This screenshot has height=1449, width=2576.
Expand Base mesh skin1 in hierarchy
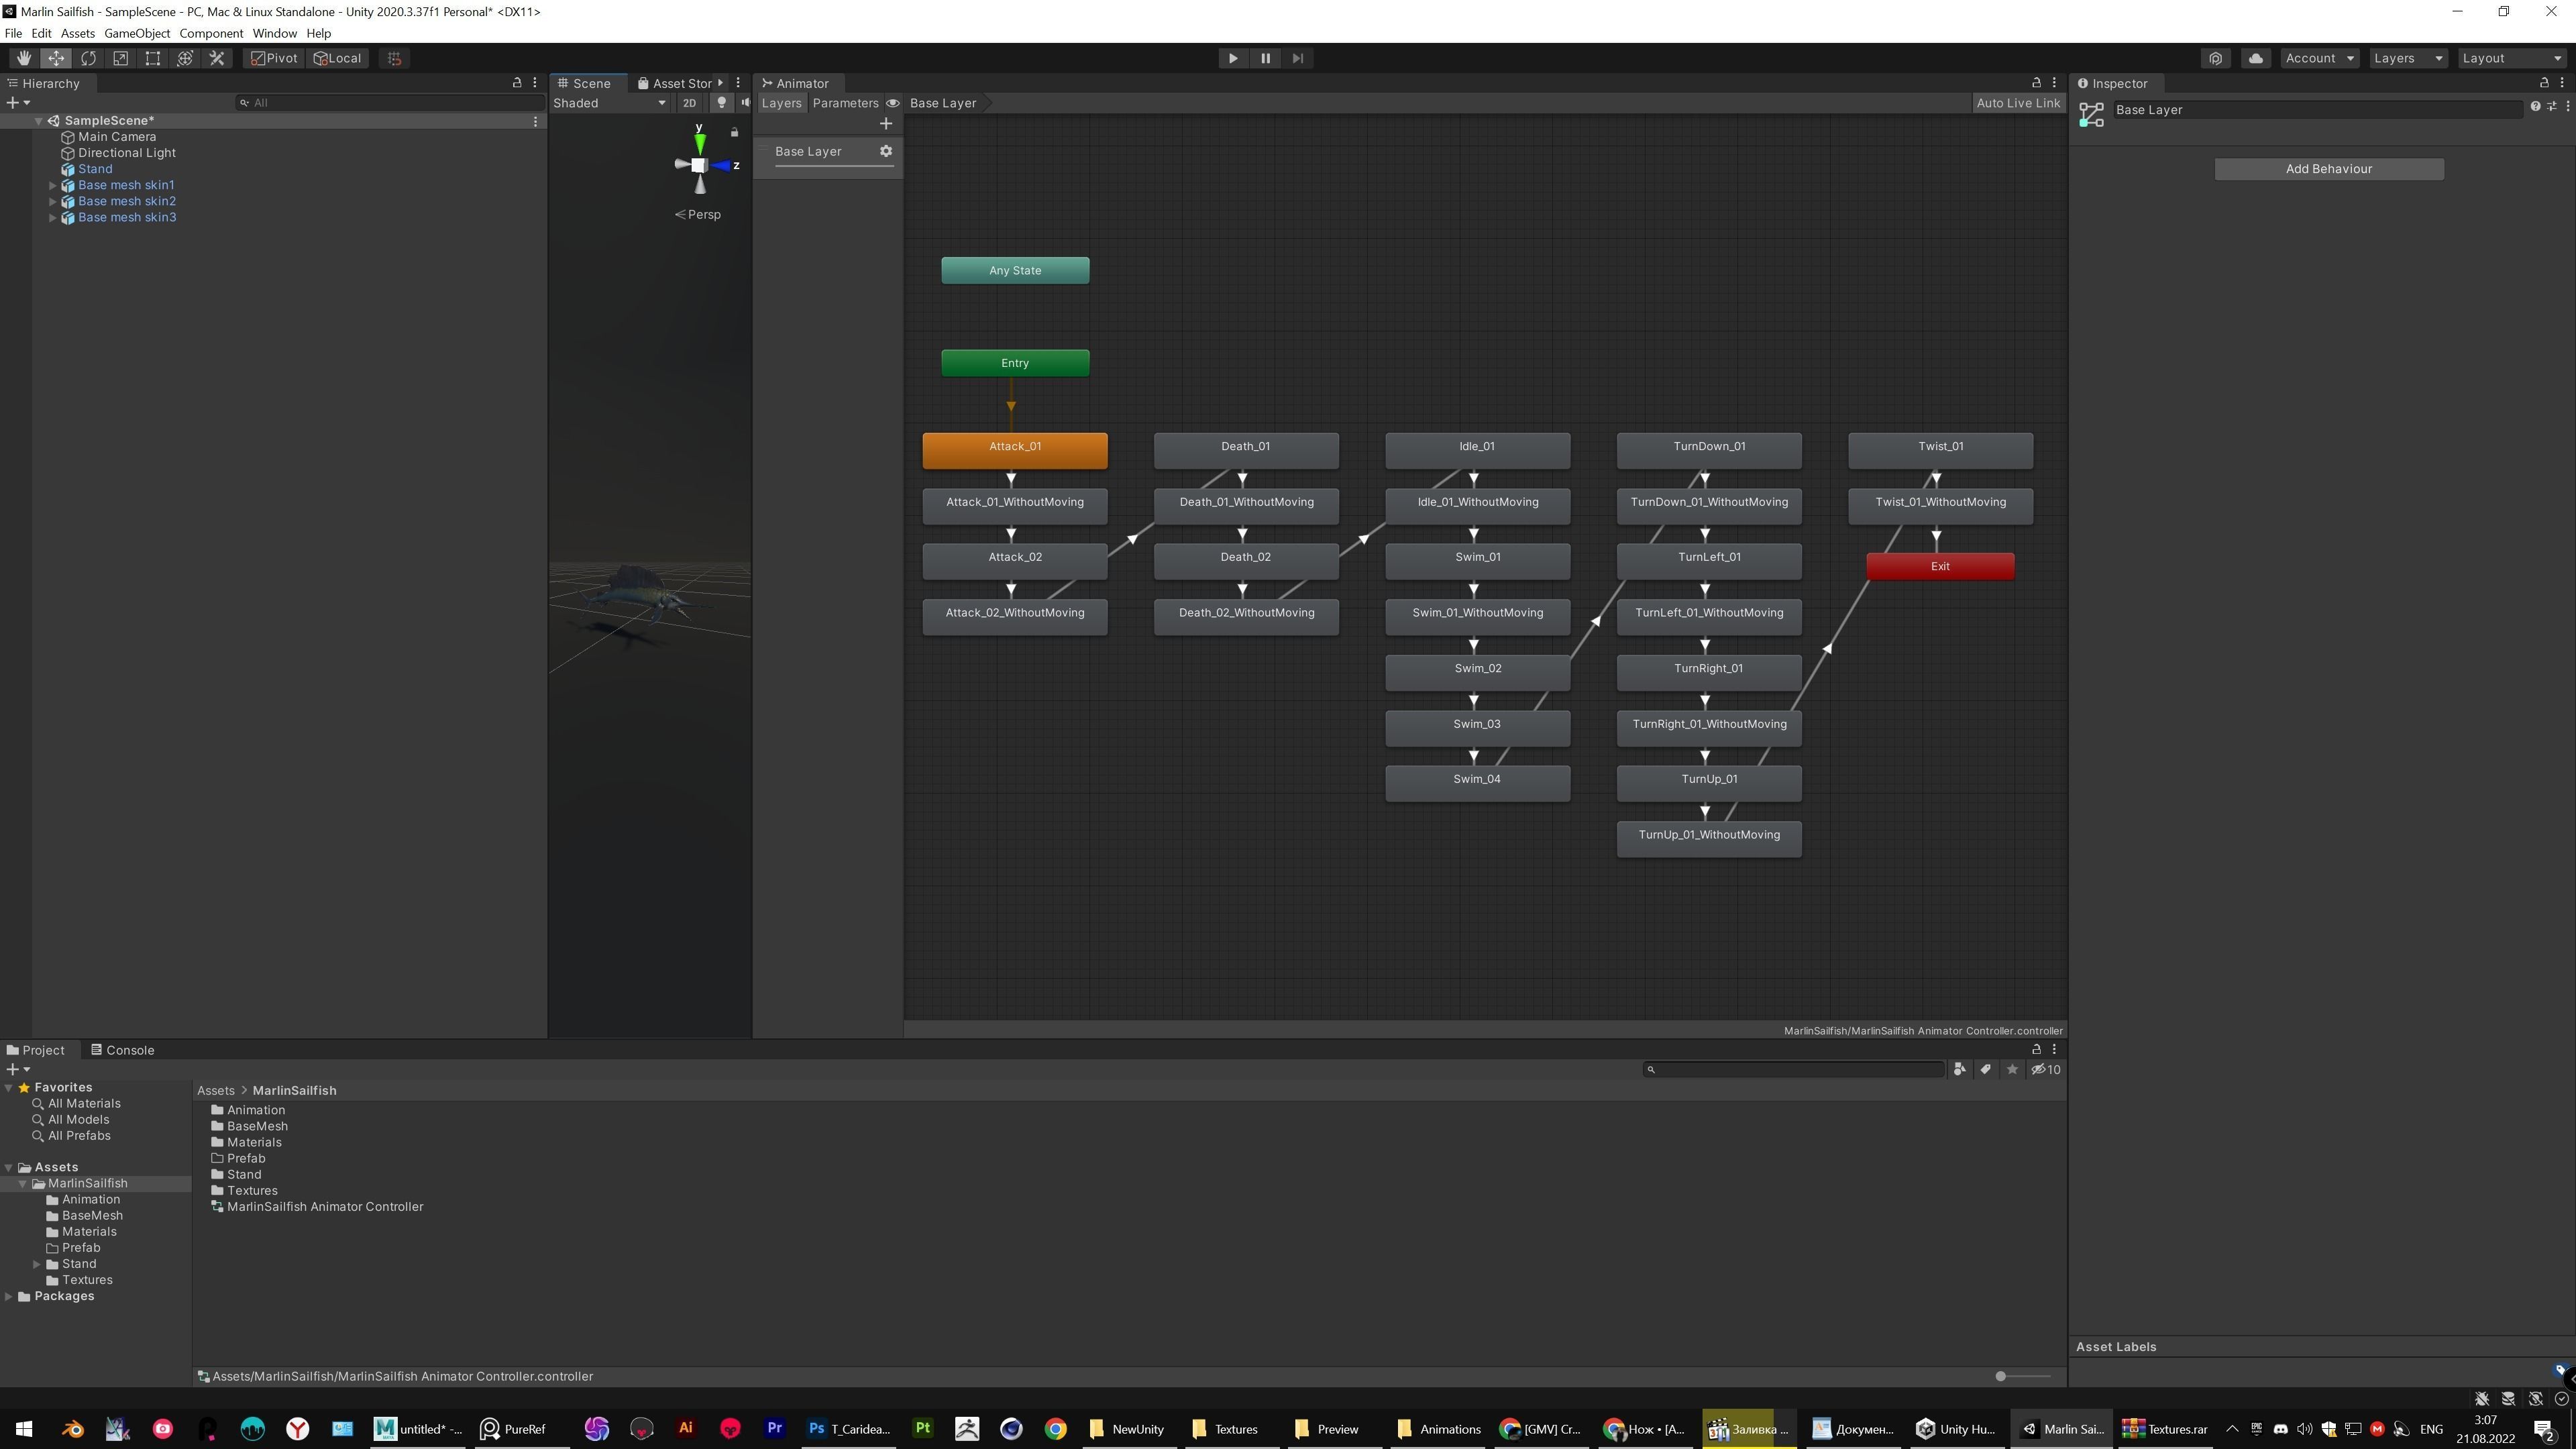tap(53, 185)
